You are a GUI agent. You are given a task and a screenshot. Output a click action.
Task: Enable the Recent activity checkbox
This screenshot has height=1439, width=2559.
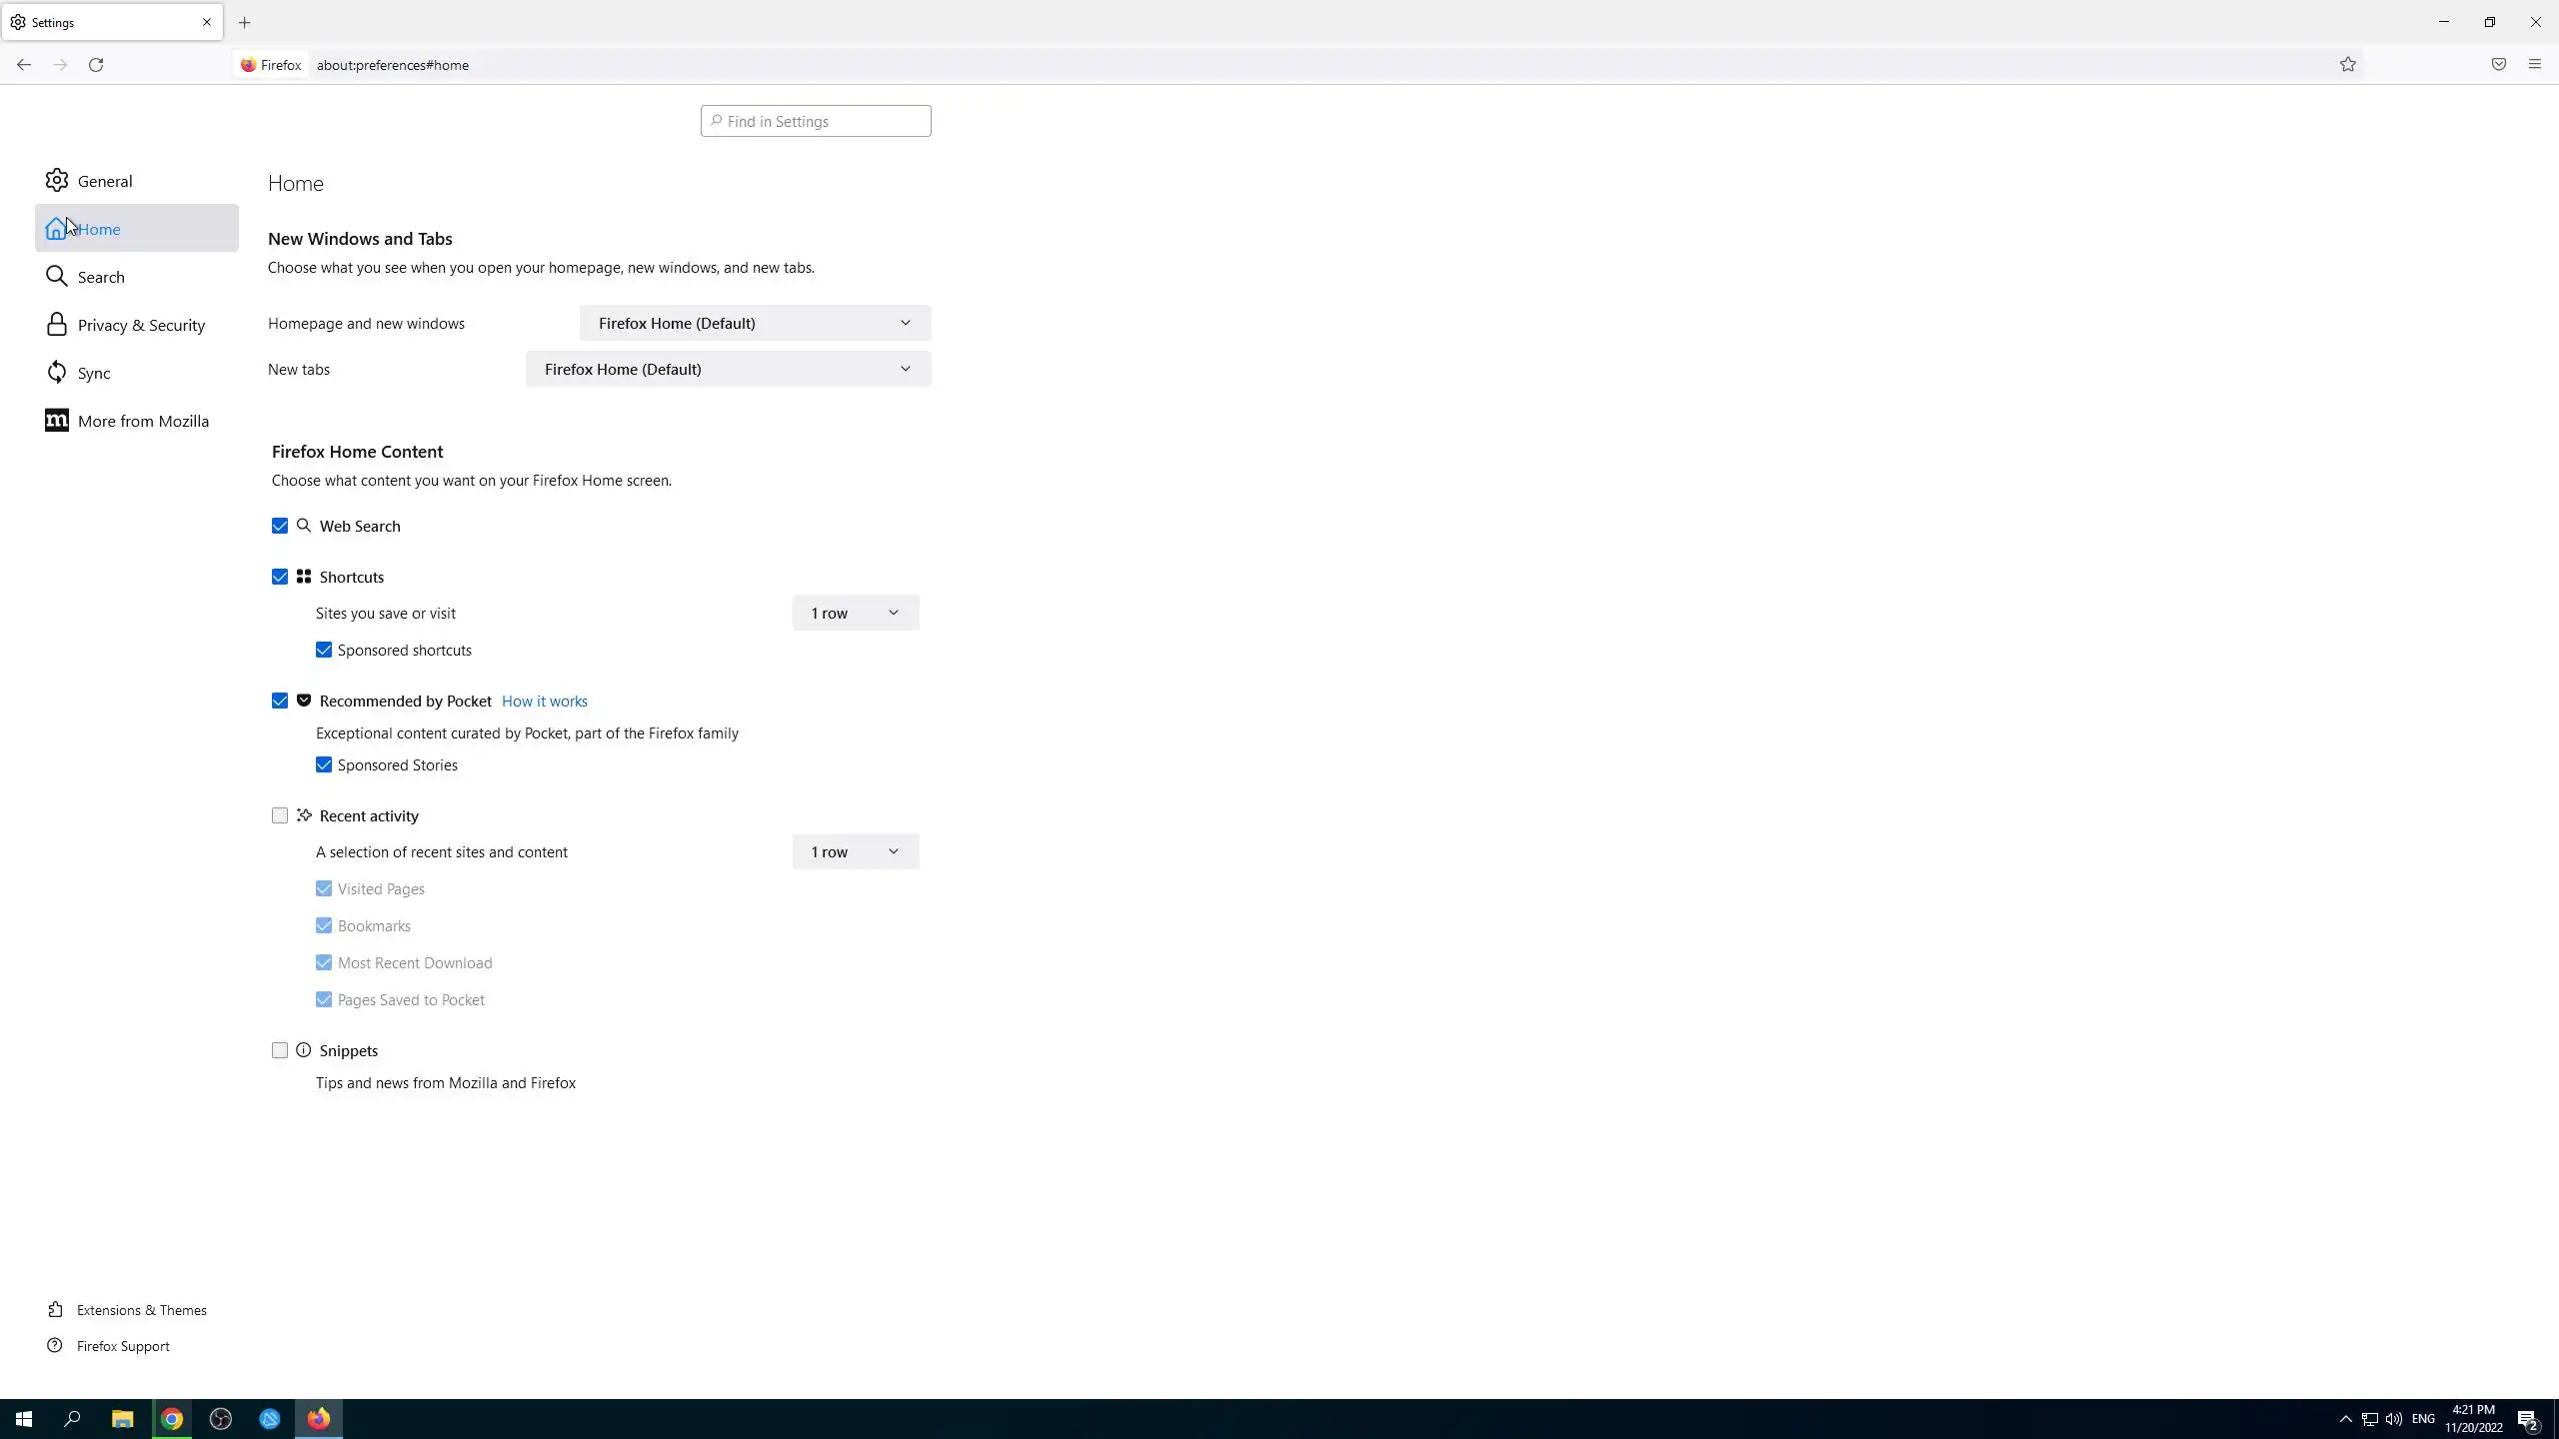(280, 815)
